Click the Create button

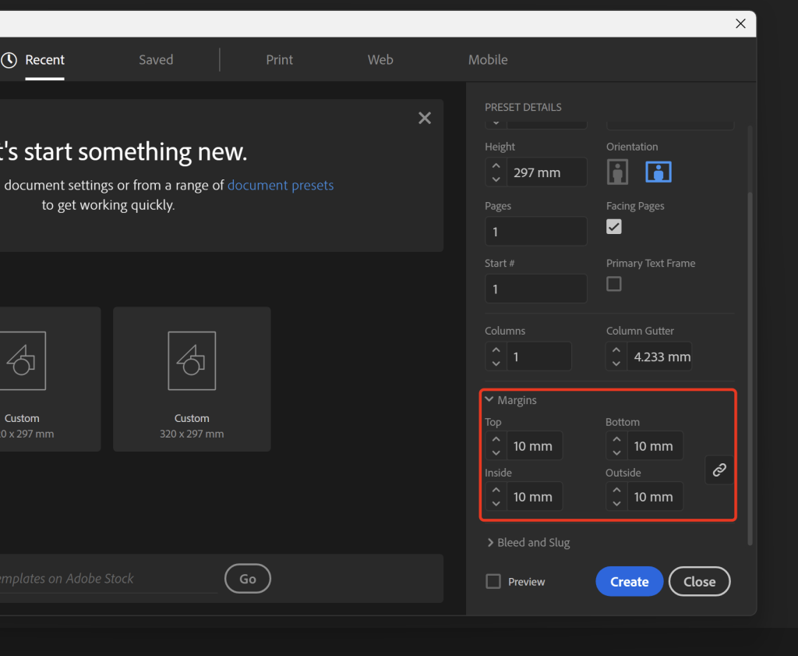(x=629, y=581)
